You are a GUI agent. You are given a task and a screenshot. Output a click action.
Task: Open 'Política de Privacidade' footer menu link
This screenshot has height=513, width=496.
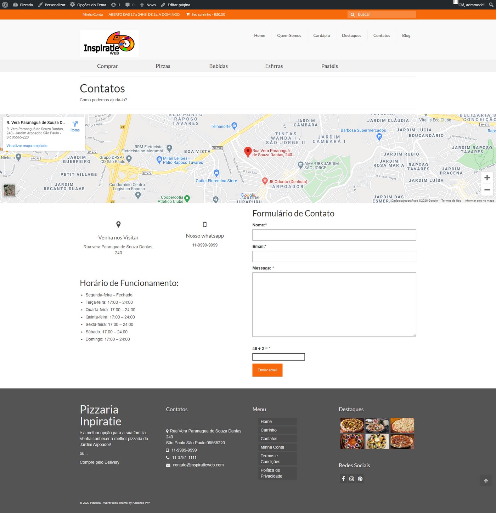click(277, 473)
